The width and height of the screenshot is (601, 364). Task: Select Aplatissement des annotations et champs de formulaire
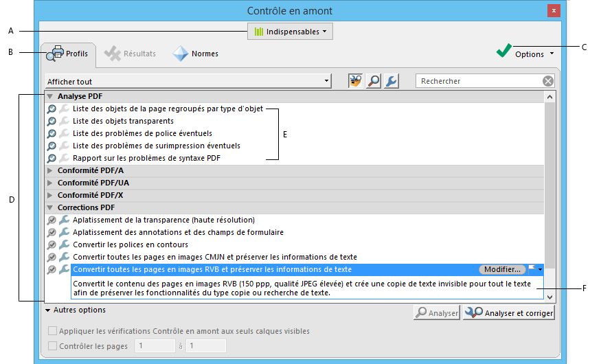(178, 232)
